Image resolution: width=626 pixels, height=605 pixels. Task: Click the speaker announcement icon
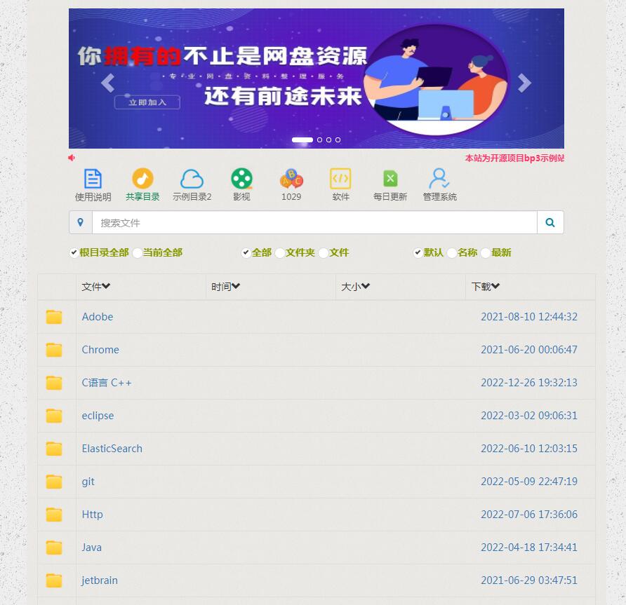(x=71, y=158)
